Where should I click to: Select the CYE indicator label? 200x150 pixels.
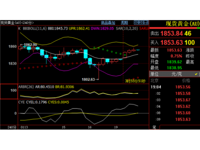pos(22,102)
